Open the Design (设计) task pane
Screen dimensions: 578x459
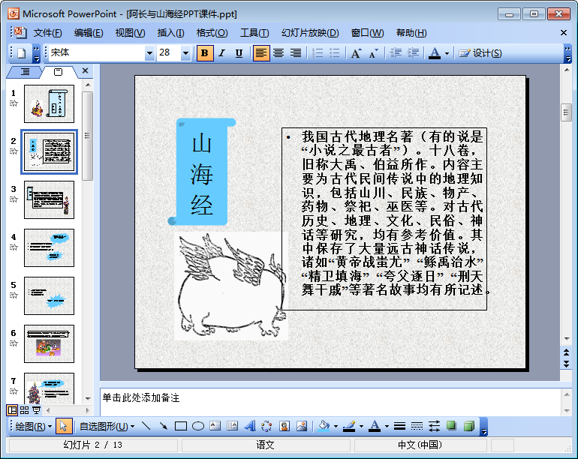(x=480, y=53)
